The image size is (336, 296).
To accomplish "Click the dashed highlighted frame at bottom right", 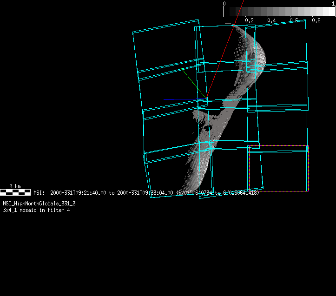I will (x=278, y=168).
